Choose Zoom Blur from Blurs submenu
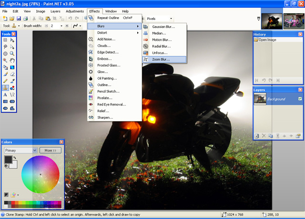Viewport: 305px width, 219px height. click(x=164, y=59)
